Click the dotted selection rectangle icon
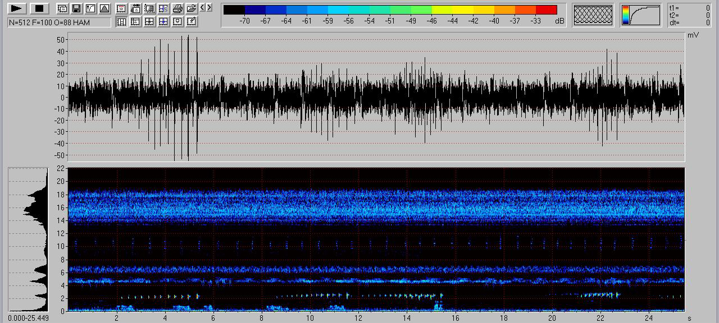This screenshot has height=323, width=719. pyautogui.click(x=149, y=8)
